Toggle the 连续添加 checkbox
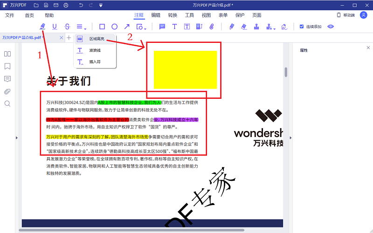Viewport: 373px width, 233px height. (x=302, y=27)
